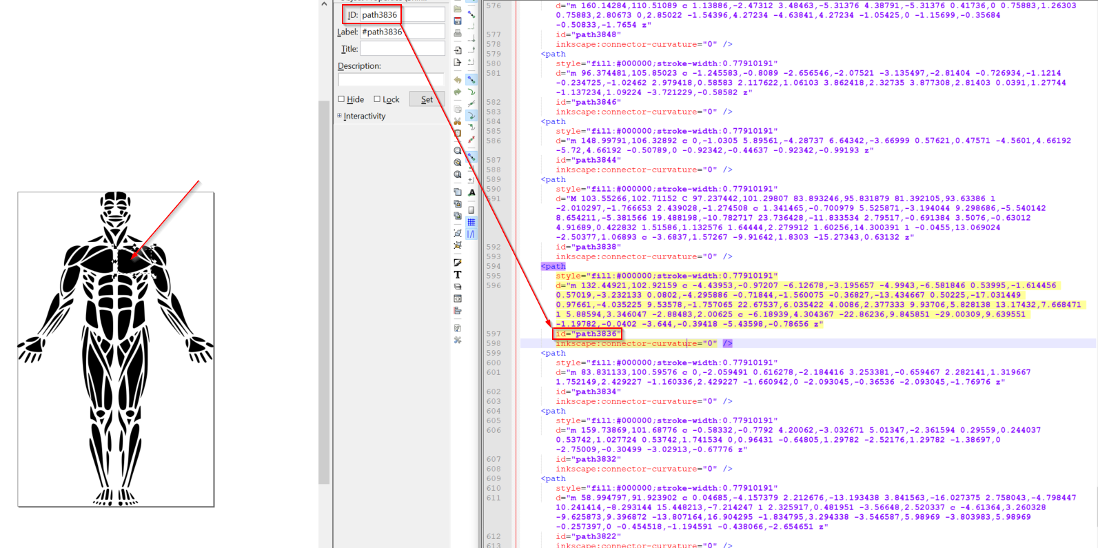
Task: Paste from clipboard icon
Action: tap(458, 133)
